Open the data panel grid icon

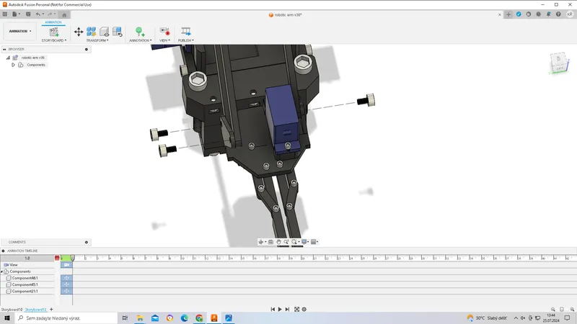5,14
